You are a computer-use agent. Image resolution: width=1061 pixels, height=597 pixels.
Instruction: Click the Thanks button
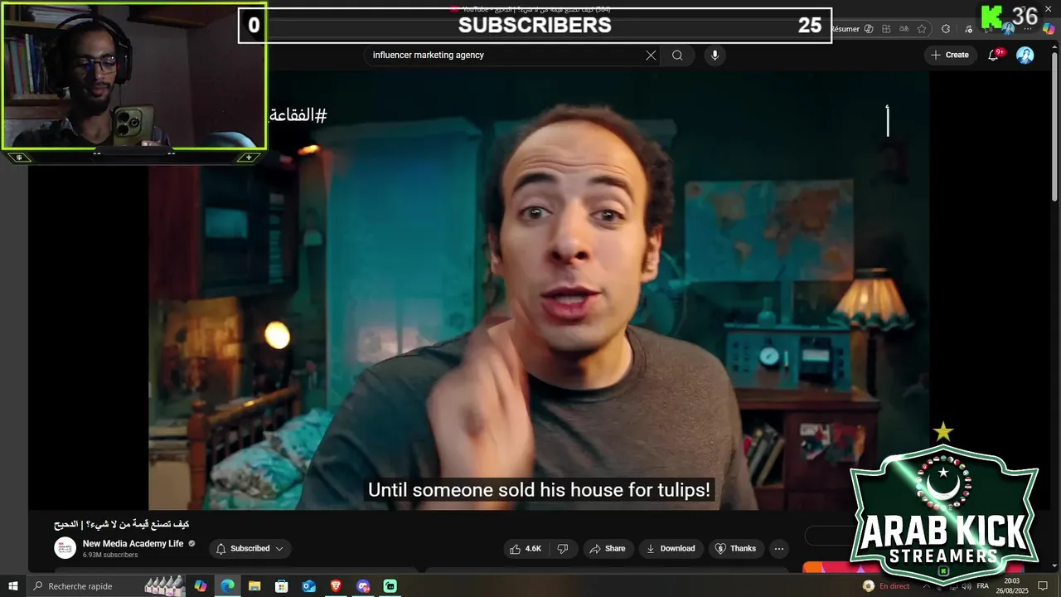click(x=735, y=549)
